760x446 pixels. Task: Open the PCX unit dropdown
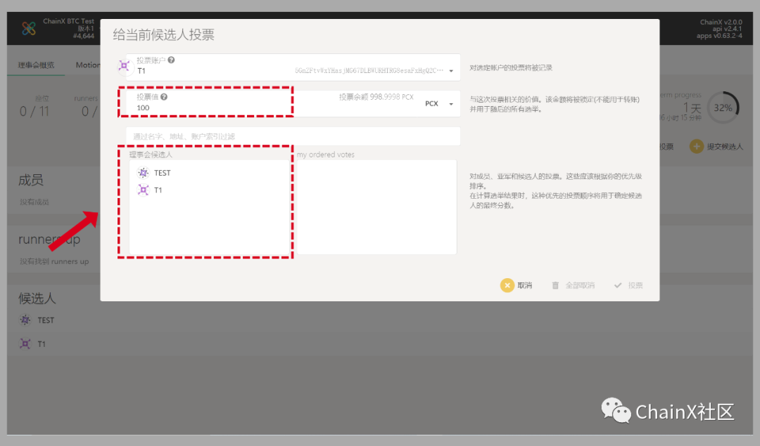[x=438, y=103]
